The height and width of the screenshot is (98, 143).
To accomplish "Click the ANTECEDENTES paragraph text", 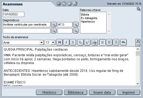I will click(x=64, y=73).
